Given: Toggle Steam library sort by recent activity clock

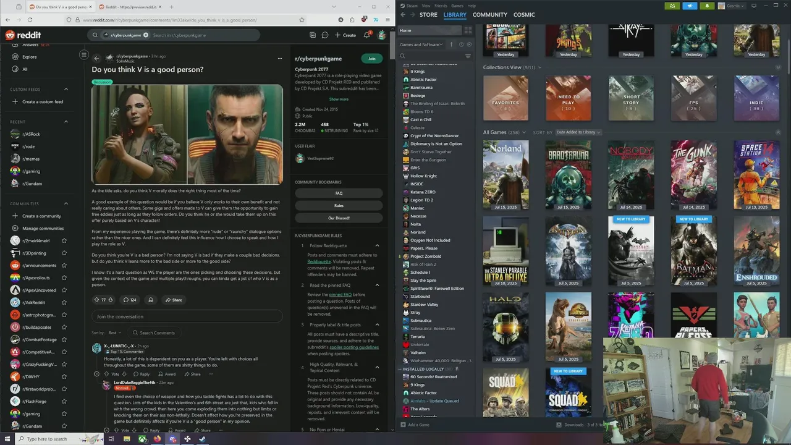Looking at the screenshot, I should (x=461, y=44).
